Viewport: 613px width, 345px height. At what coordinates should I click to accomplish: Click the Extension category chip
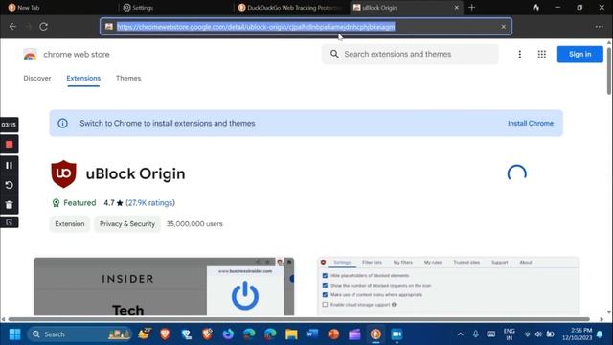pos(70,224)
